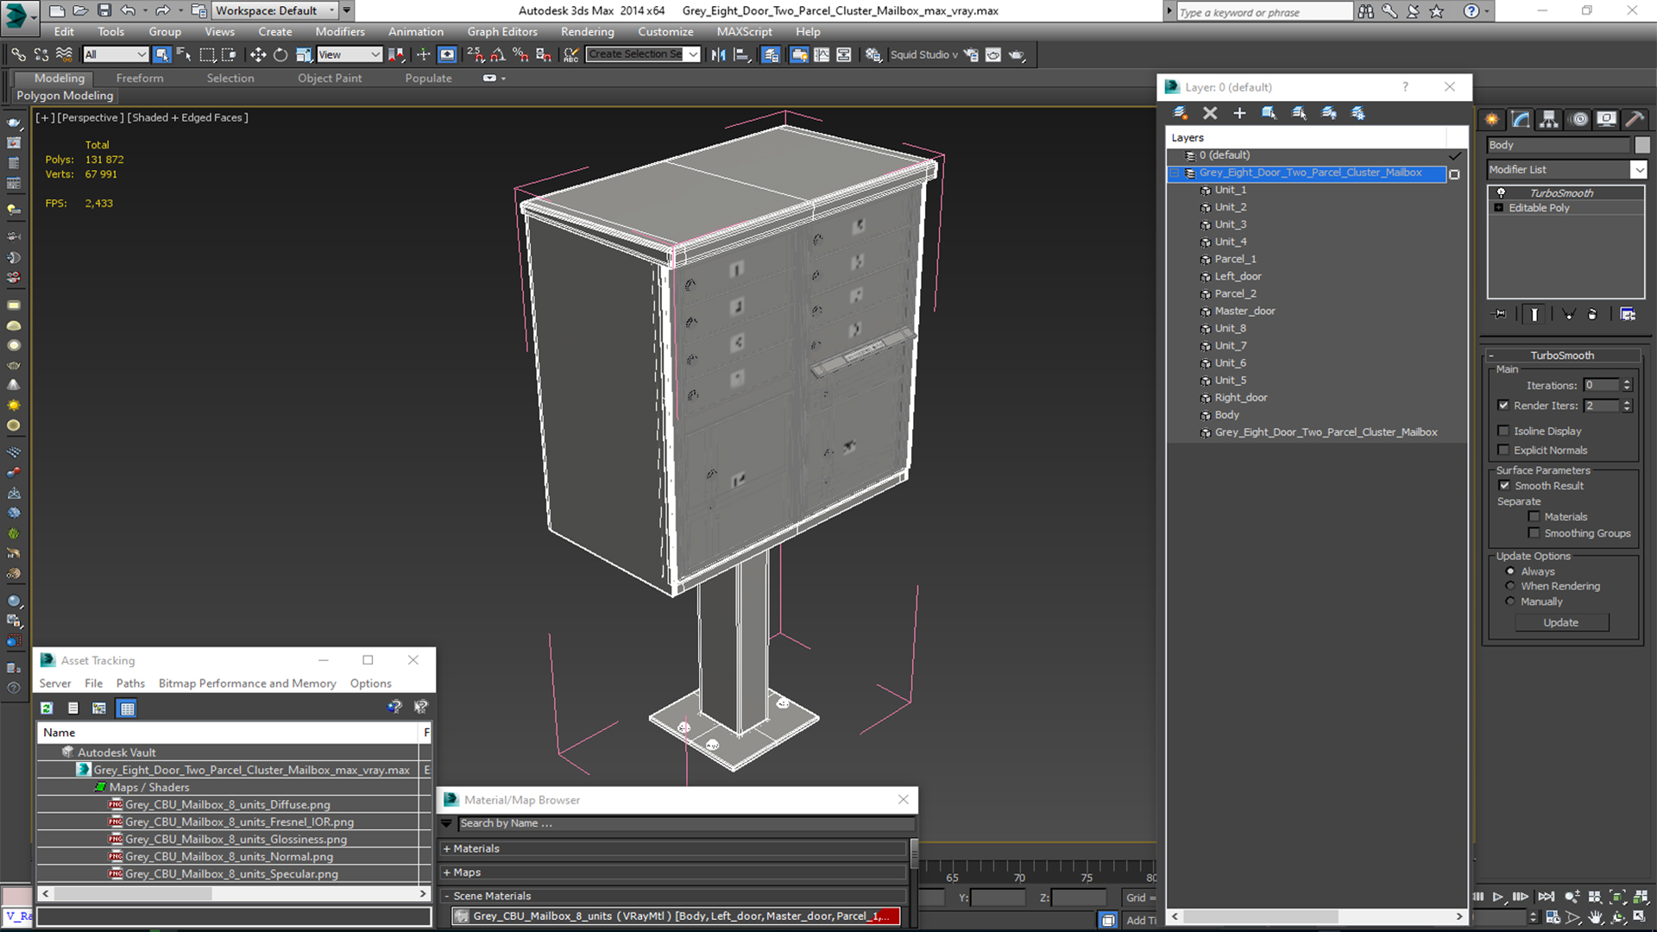Open the MAXScript menu

pyautogui.click(x=744, y=32)
